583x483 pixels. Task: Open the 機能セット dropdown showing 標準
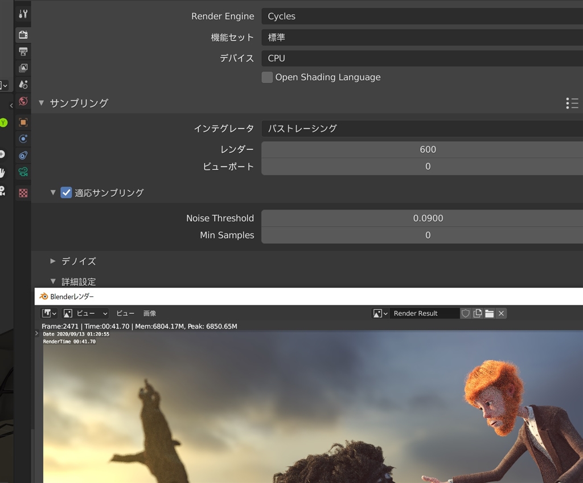(x=422, y=37)
